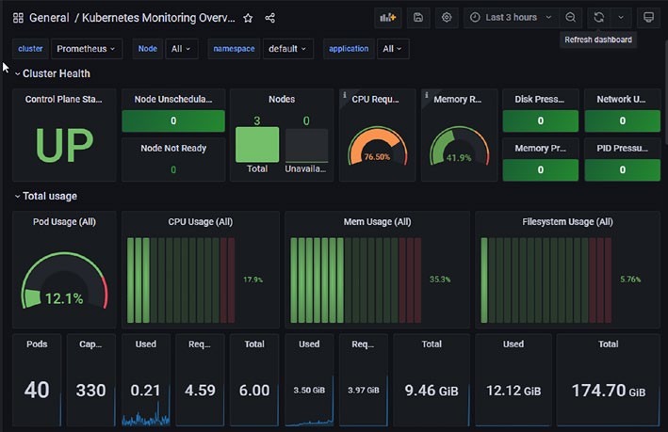668x432 pixels.
Task: Click the zoom out time range icon
Action: click(x=570, y=18)
